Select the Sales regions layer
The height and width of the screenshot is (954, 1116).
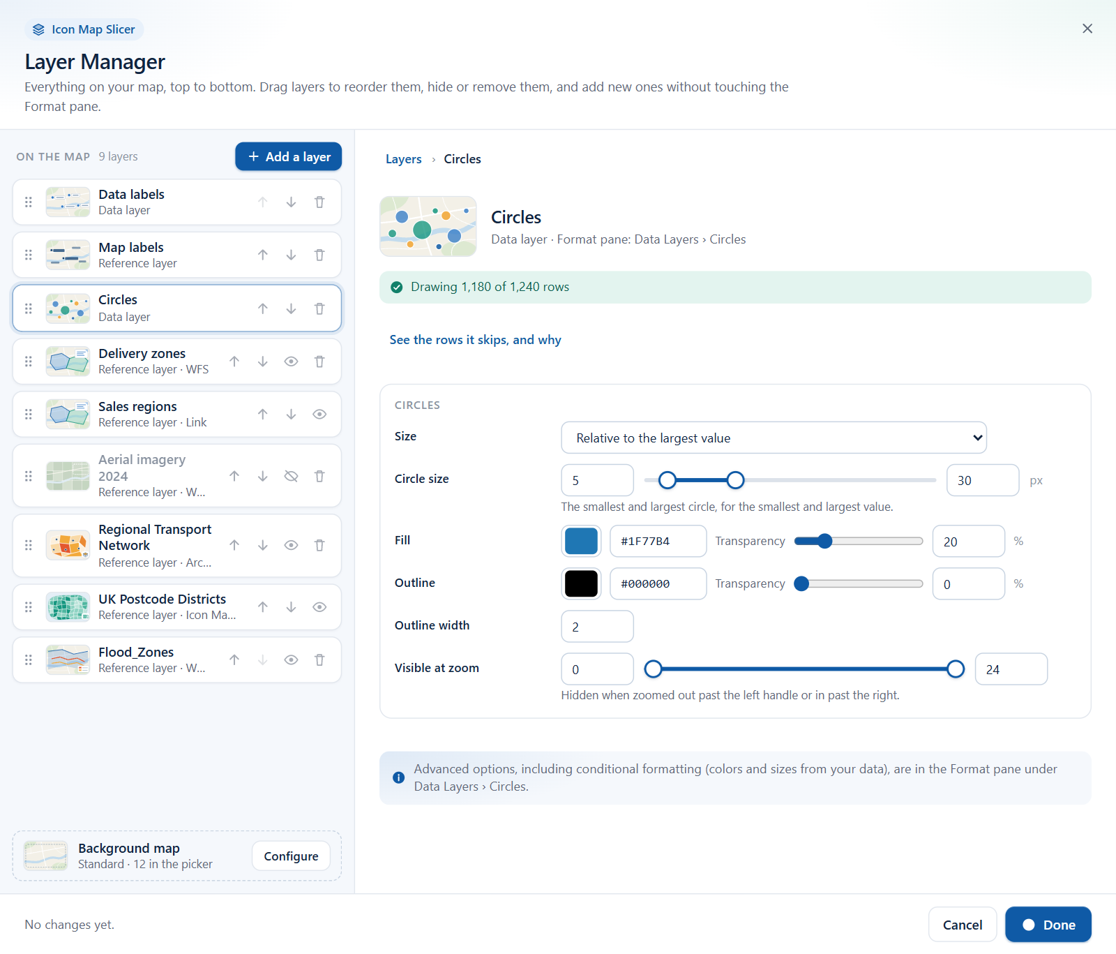click(177, 415)
